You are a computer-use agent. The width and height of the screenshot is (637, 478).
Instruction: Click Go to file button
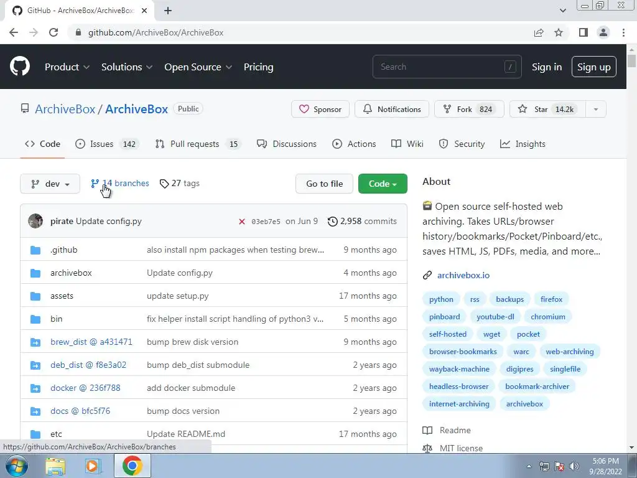click(324, 184)
